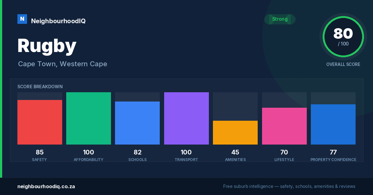The image size is (373, 195).
Task: Select the Strong rating badge
Action: coord(280,19)
